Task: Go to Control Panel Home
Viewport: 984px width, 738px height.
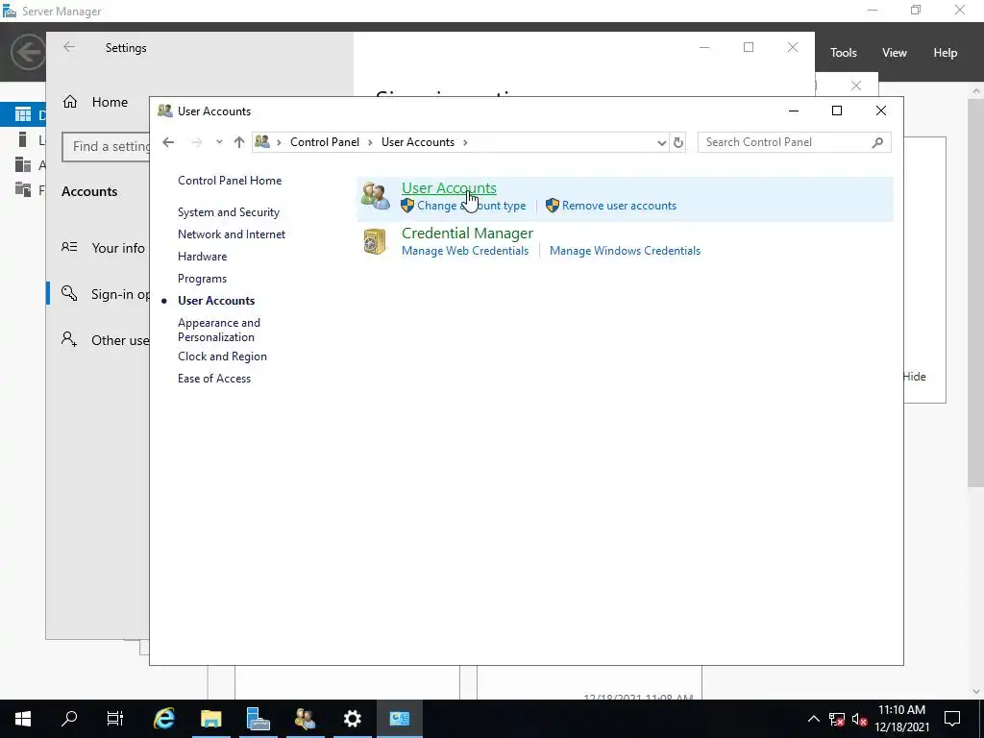Action: (230, 181)
